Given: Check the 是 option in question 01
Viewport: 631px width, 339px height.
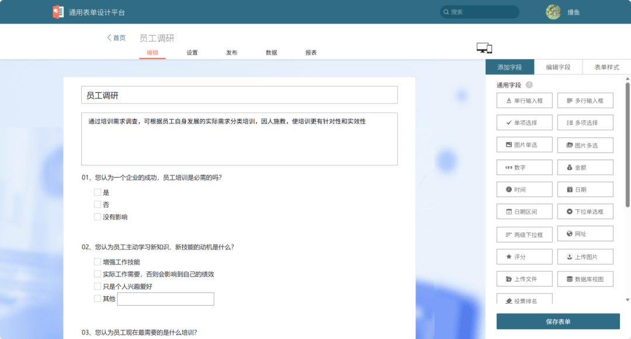Looking at the screenshot, I should tap(97, 192).
